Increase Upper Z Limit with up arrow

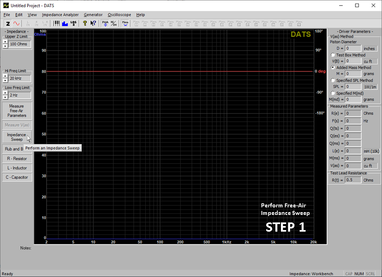(x=5, y=42)
